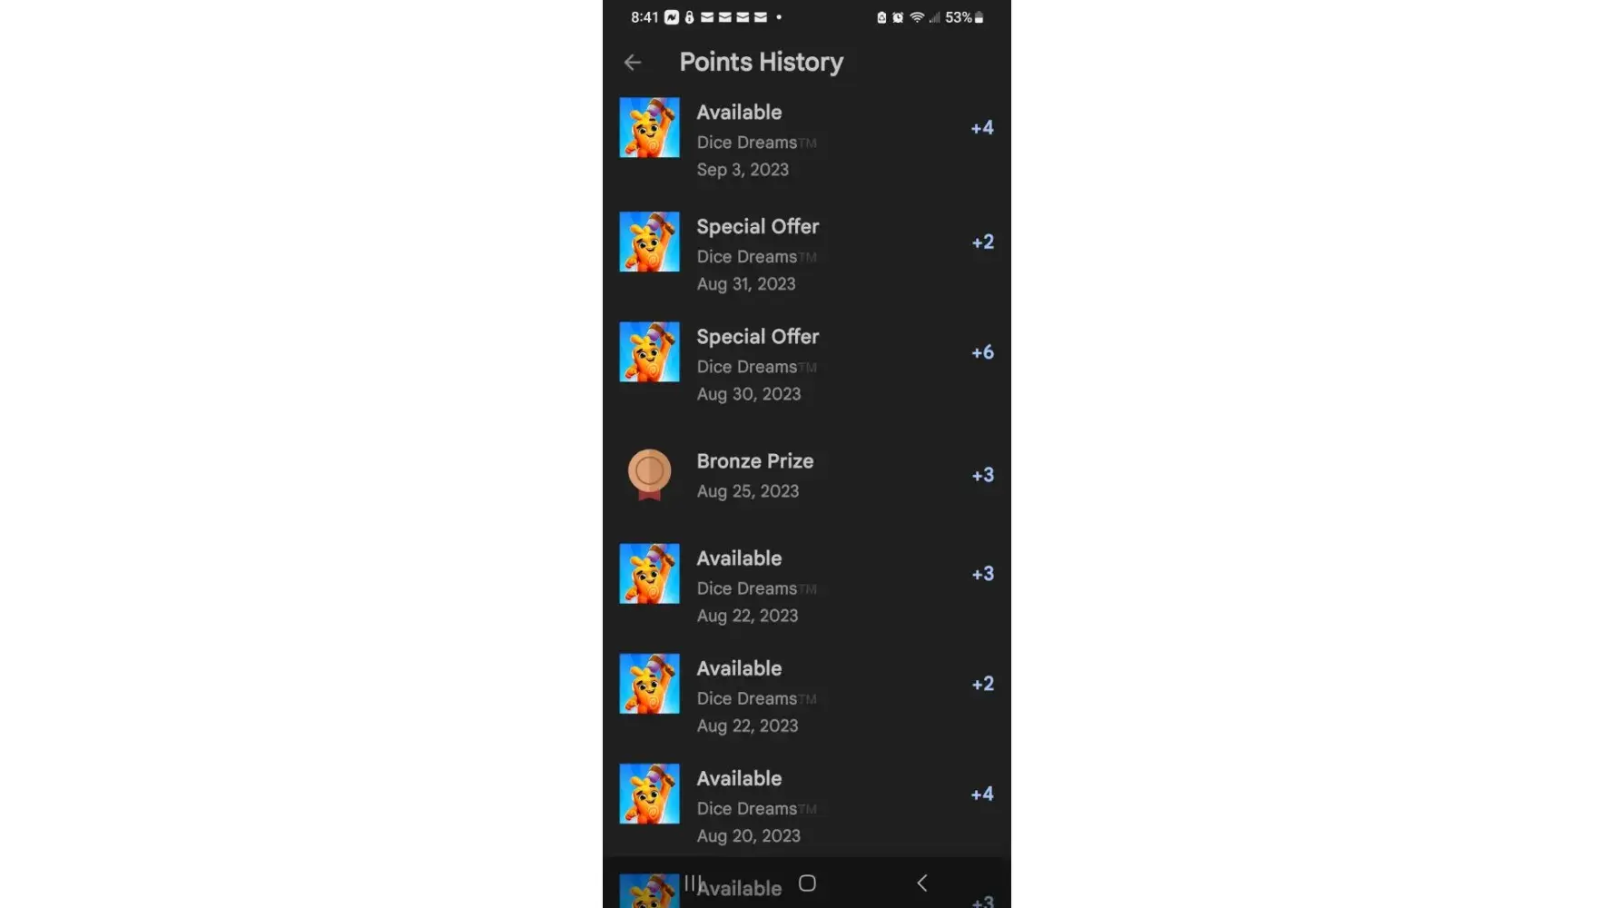Tap the Dice Dreams icon dated Aug 20, 2023
Screen dimensions: 1614x908
pyautogui.click(x=649, y=794)
